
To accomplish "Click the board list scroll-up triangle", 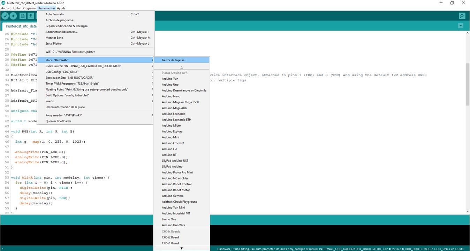I will [x=182, y=67].
